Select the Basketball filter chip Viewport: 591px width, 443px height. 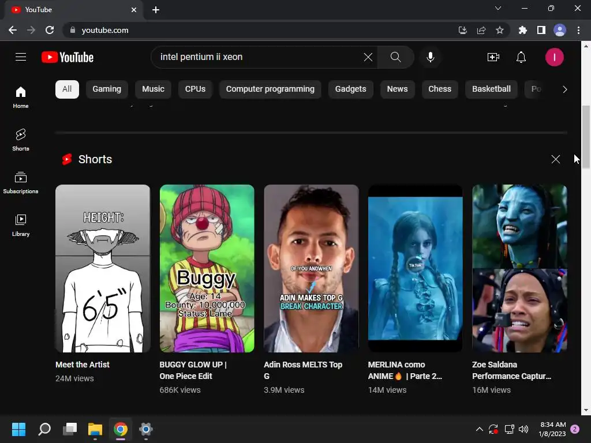pos(491,89)
